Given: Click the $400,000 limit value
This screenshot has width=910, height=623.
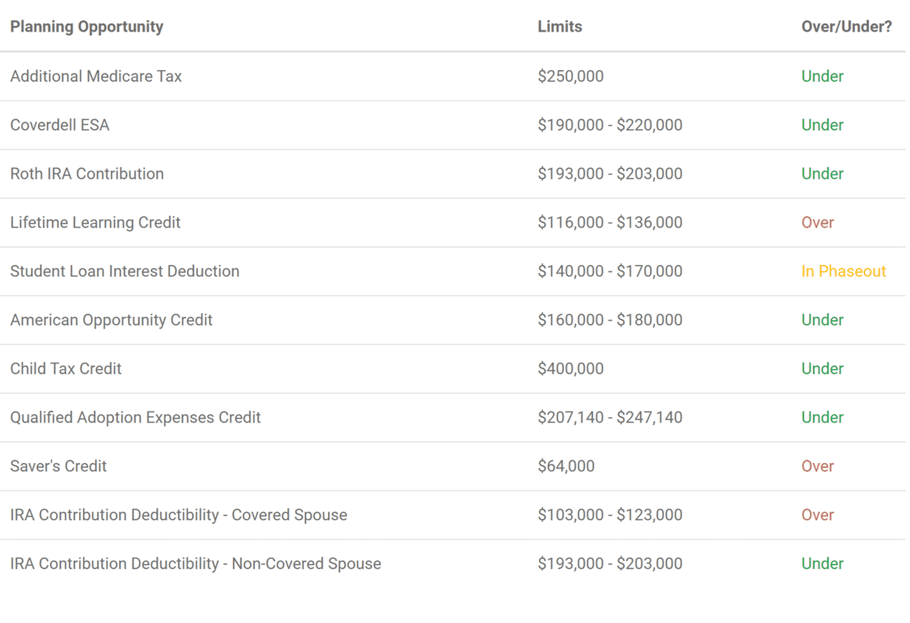Looking at the screenshot, I should [x=570, y=368].
